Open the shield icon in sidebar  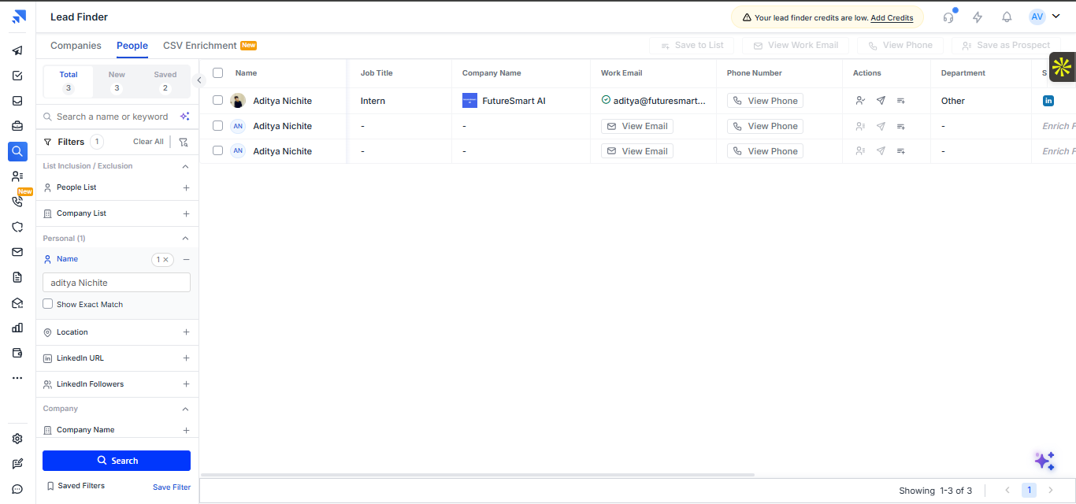point(17,227)
